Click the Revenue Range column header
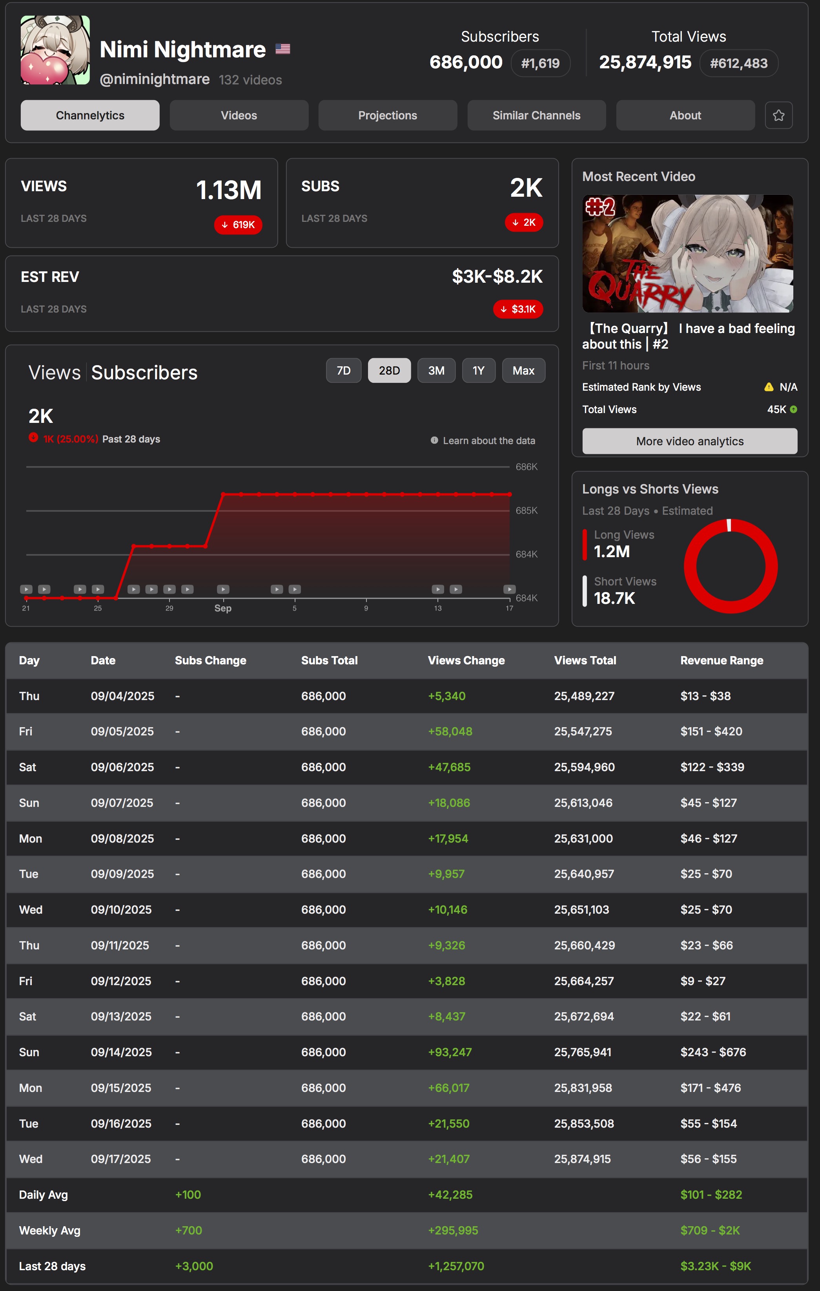Image resolution: width=820 pixels, height=1291 pixels. pos(722,660)
